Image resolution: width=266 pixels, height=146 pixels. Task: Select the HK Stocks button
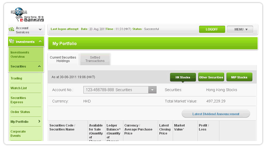click(182, 77)
